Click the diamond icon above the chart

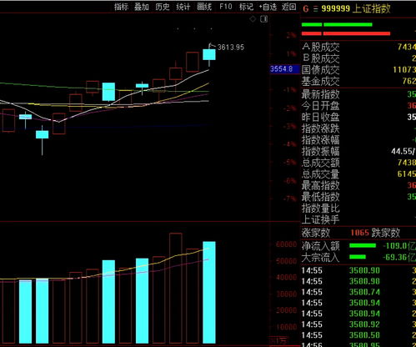(253, 19)
